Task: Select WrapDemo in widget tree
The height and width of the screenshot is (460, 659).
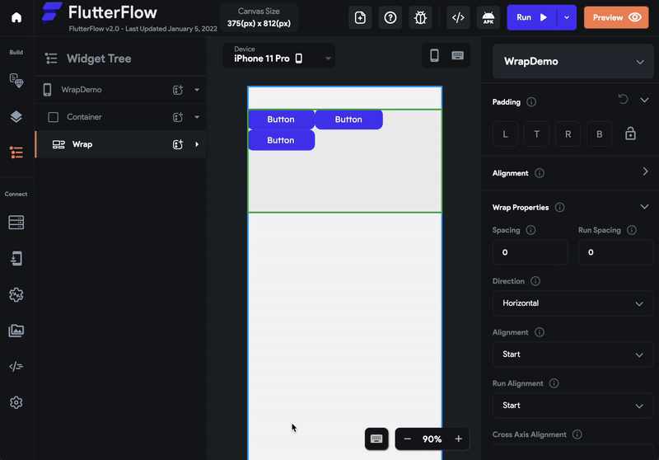Action: (x=82, y=90)
